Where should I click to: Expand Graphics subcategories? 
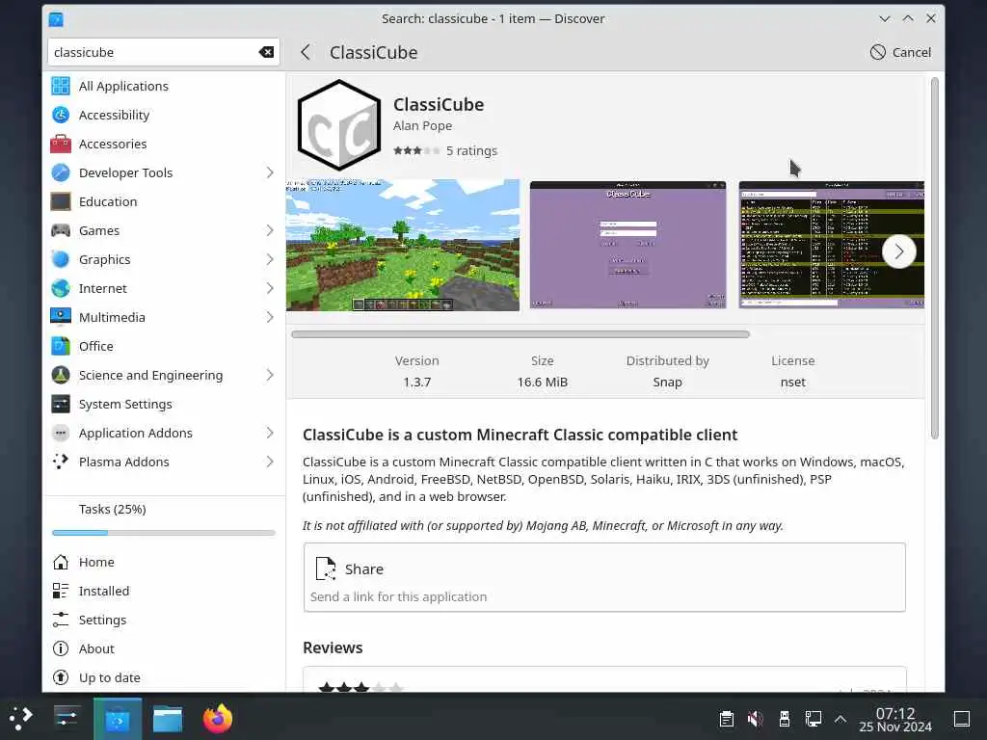(270, 260)
